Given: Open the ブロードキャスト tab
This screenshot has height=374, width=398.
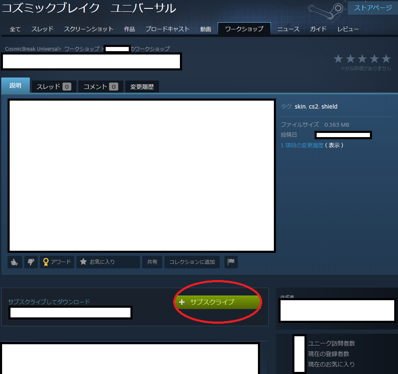Looking at the screenshot, I should point(167,29).
